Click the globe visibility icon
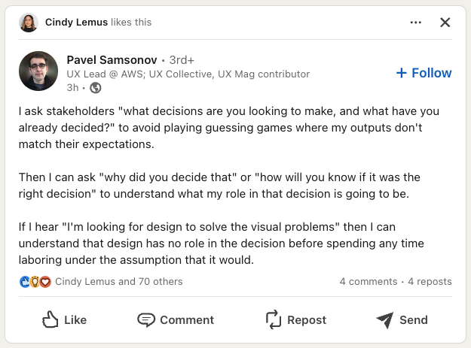The image size is (471, 348). click(96, 88)
